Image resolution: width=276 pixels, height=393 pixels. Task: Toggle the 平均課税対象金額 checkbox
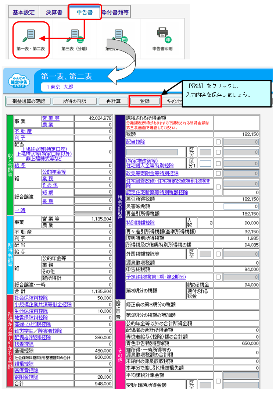(x=218, y=381)
